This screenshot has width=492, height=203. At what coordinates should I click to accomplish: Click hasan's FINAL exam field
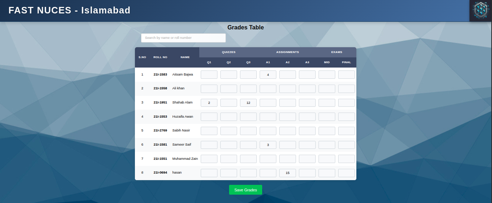point(347,173)
